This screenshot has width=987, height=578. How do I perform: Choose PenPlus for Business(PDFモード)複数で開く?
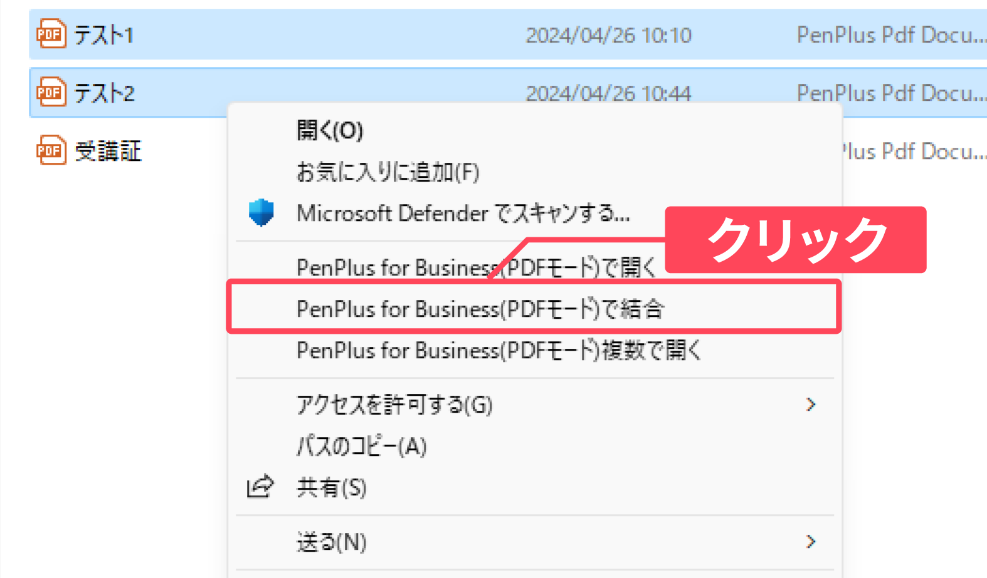(499, 350)
